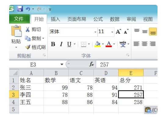Toggle Middle Align vertical alignment

145,32
